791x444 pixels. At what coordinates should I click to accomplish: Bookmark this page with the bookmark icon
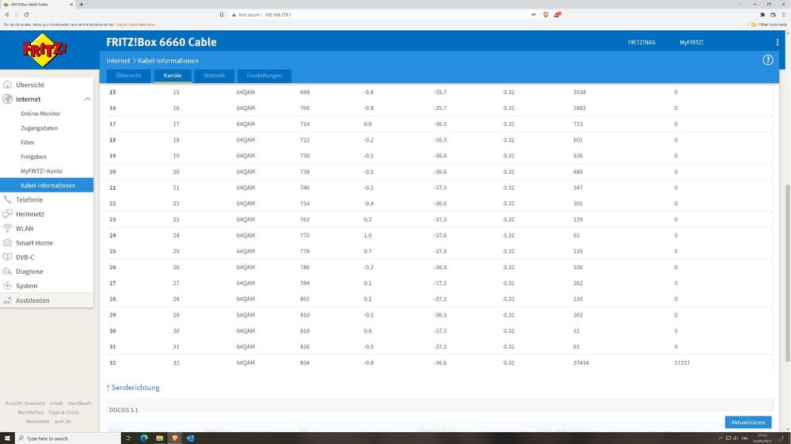tap(222, 14)
